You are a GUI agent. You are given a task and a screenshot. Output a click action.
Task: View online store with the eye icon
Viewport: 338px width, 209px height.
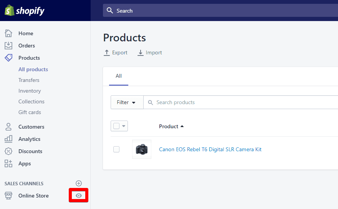click(x=79, y=196)
